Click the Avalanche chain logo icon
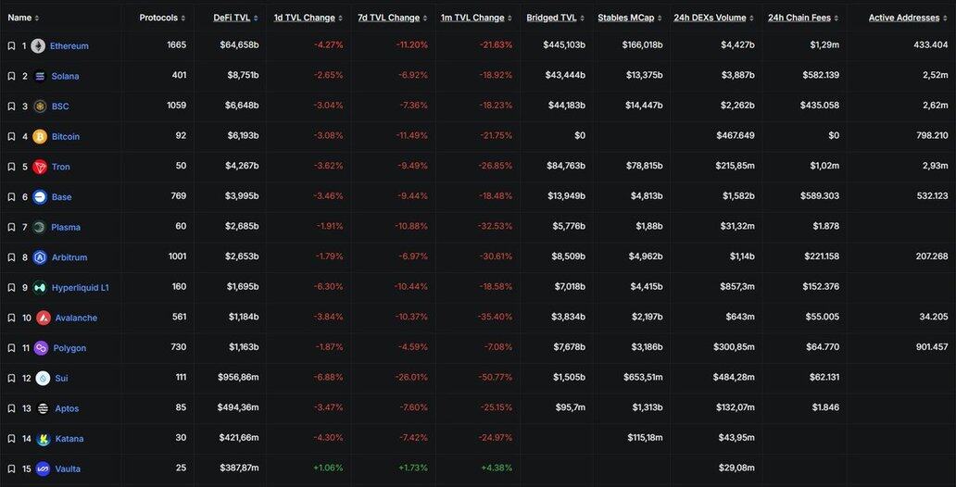This screenshot has height=487, width=956. pyautogui.click(x=44, y=318)
